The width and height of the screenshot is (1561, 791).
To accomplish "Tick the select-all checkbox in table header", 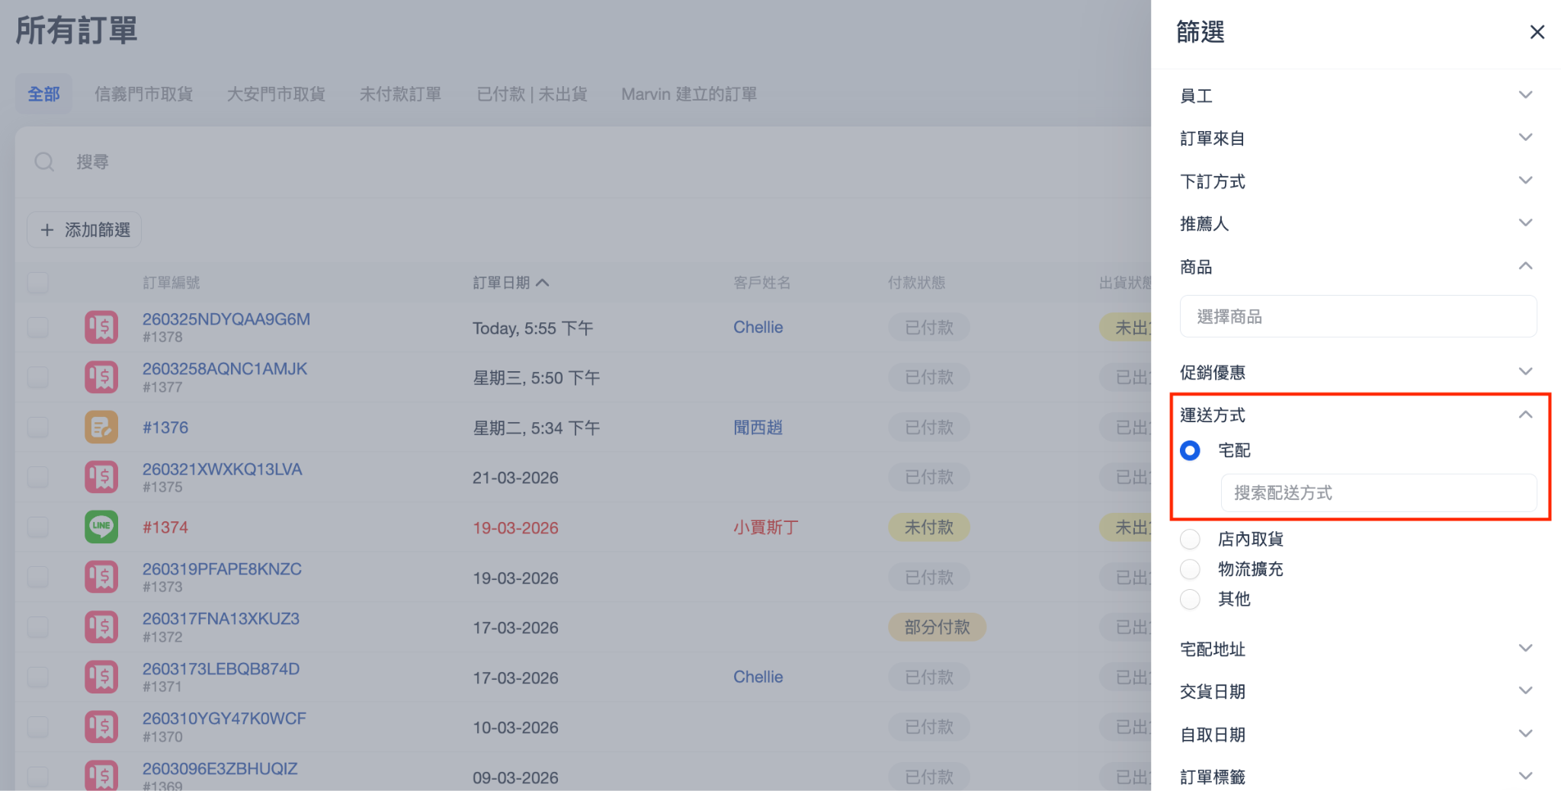I will click(x=37, y=283).
